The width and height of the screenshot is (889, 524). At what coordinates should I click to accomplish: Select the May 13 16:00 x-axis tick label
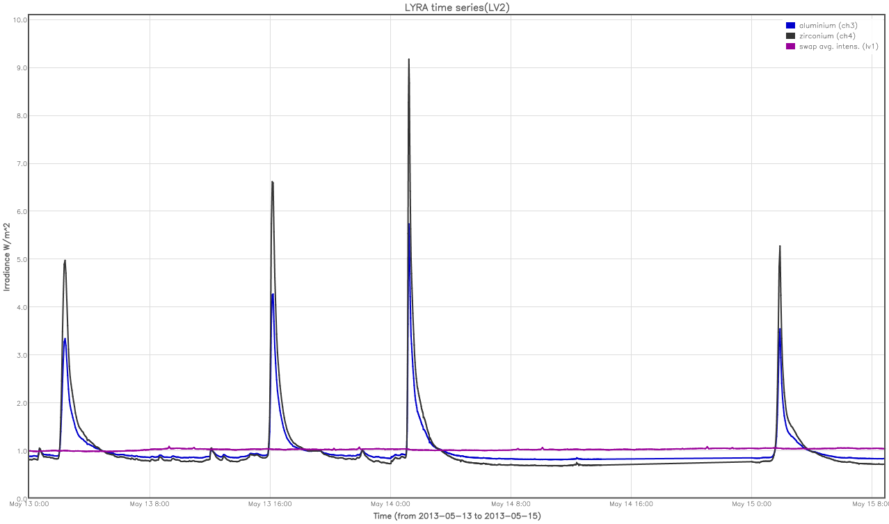[x=270, y=504]
